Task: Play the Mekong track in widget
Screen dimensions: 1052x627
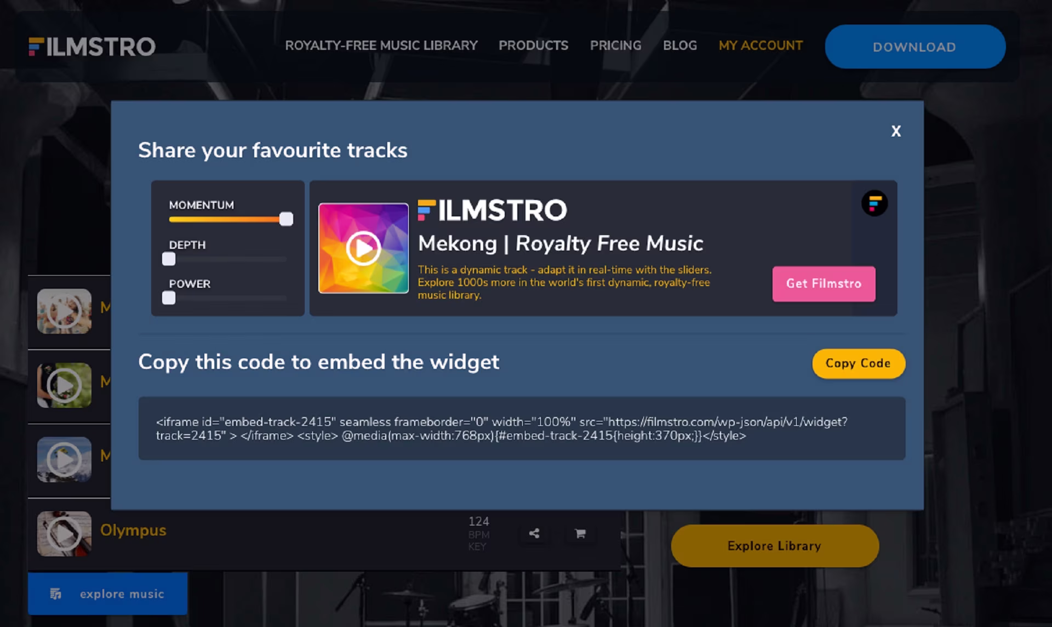Action: tap(363, 248)
